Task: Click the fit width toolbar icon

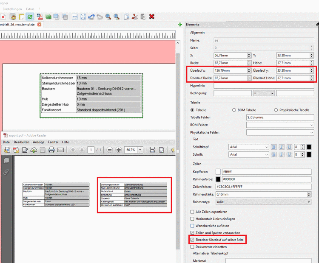Action: pyautogui.click(x=75, y=17)
